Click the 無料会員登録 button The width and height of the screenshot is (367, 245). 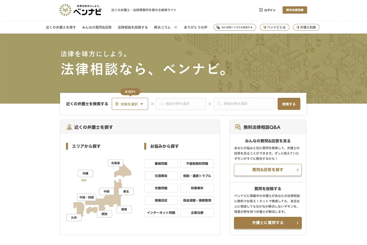pyautogui.click(x=295, y=10)
